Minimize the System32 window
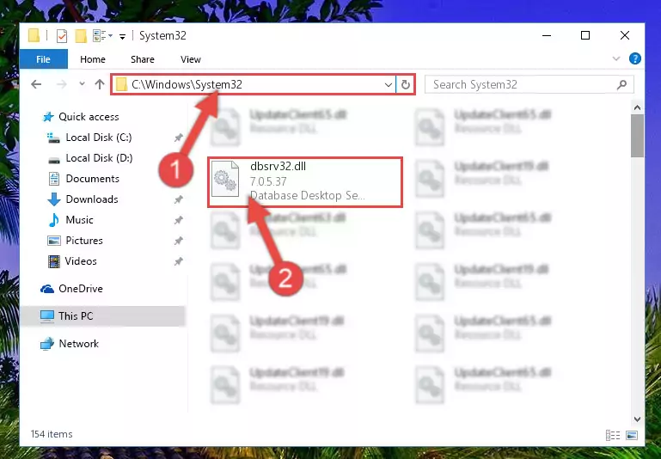Screen dimensions: 661x459 [547, 35]
